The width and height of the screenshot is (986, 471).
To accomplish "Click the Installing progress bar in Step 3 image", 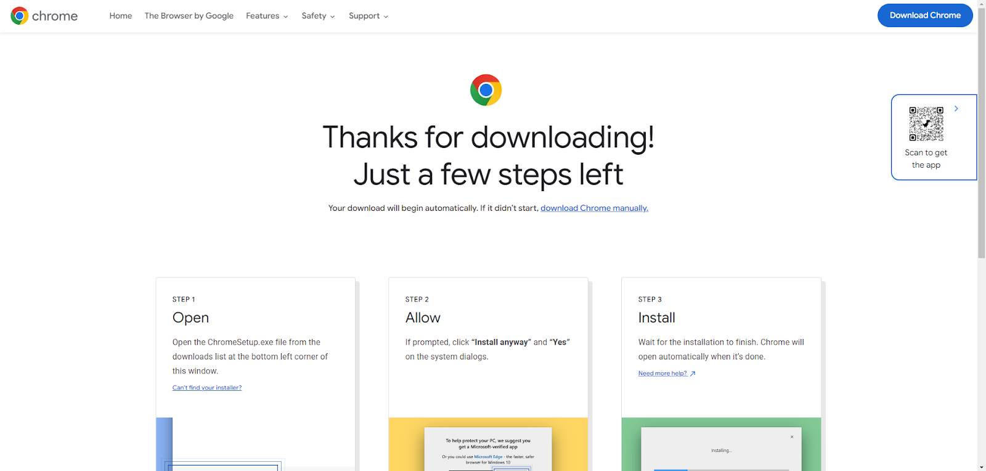I will pos(721,470).
